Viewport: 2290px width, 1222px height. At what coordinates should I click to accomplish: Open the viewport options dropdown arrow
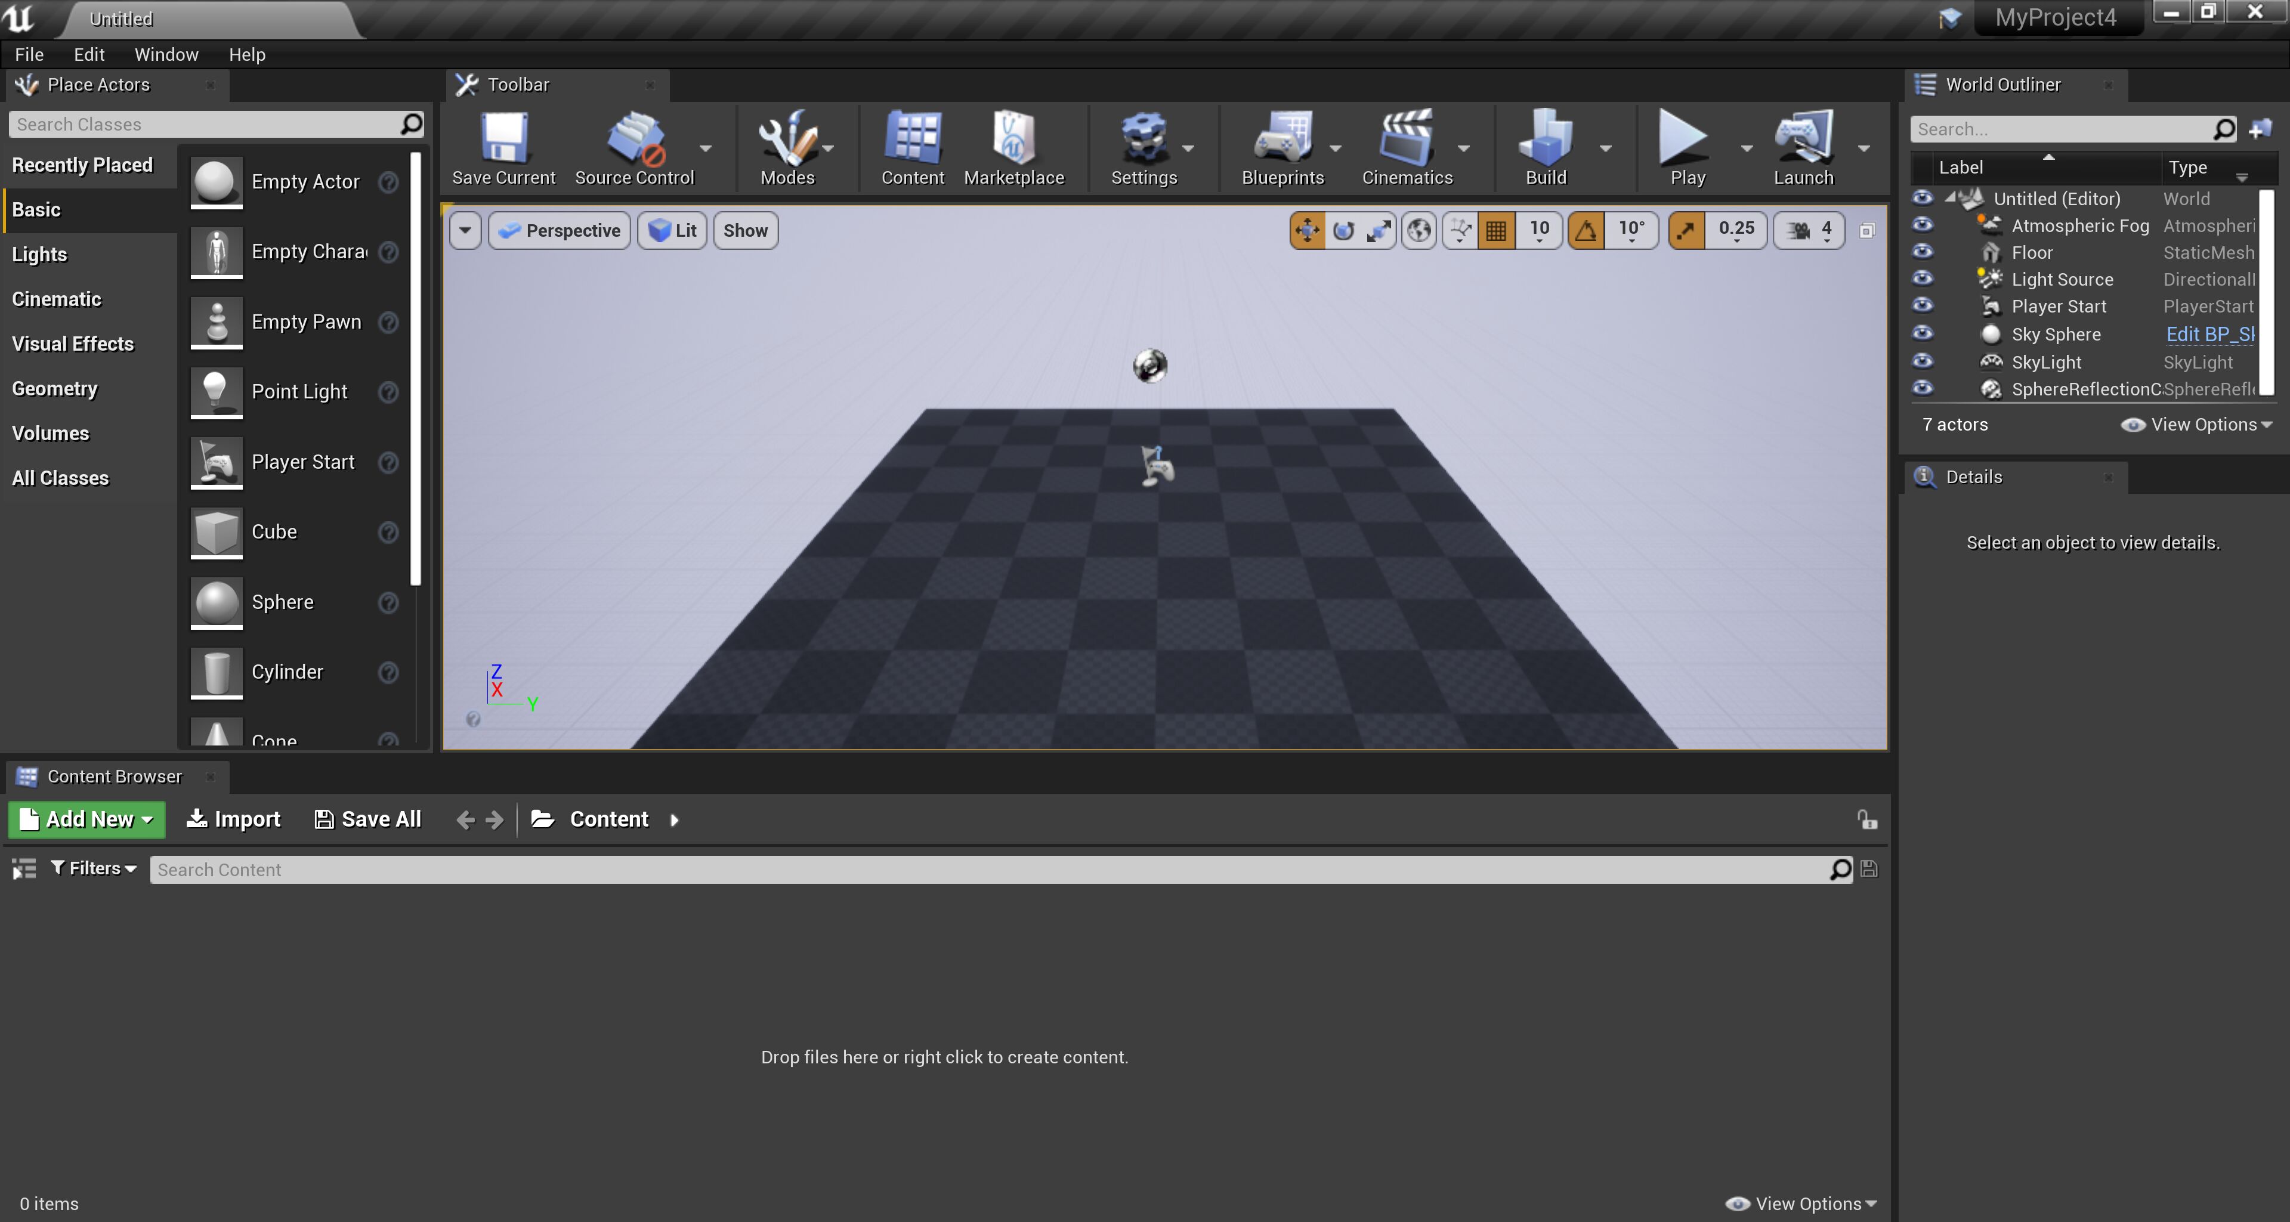coord(465,230)
